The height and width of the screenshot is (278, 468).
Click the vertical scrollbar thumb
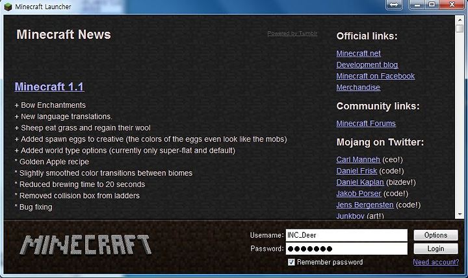460,29
